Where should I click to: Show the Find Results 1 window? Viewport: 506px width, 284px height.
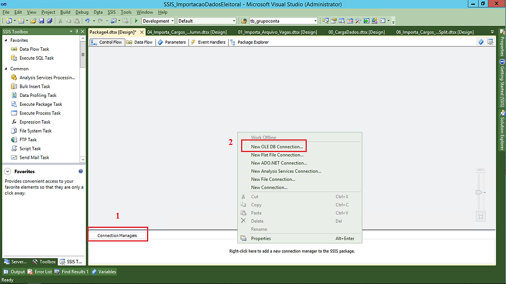click(72, 272)
